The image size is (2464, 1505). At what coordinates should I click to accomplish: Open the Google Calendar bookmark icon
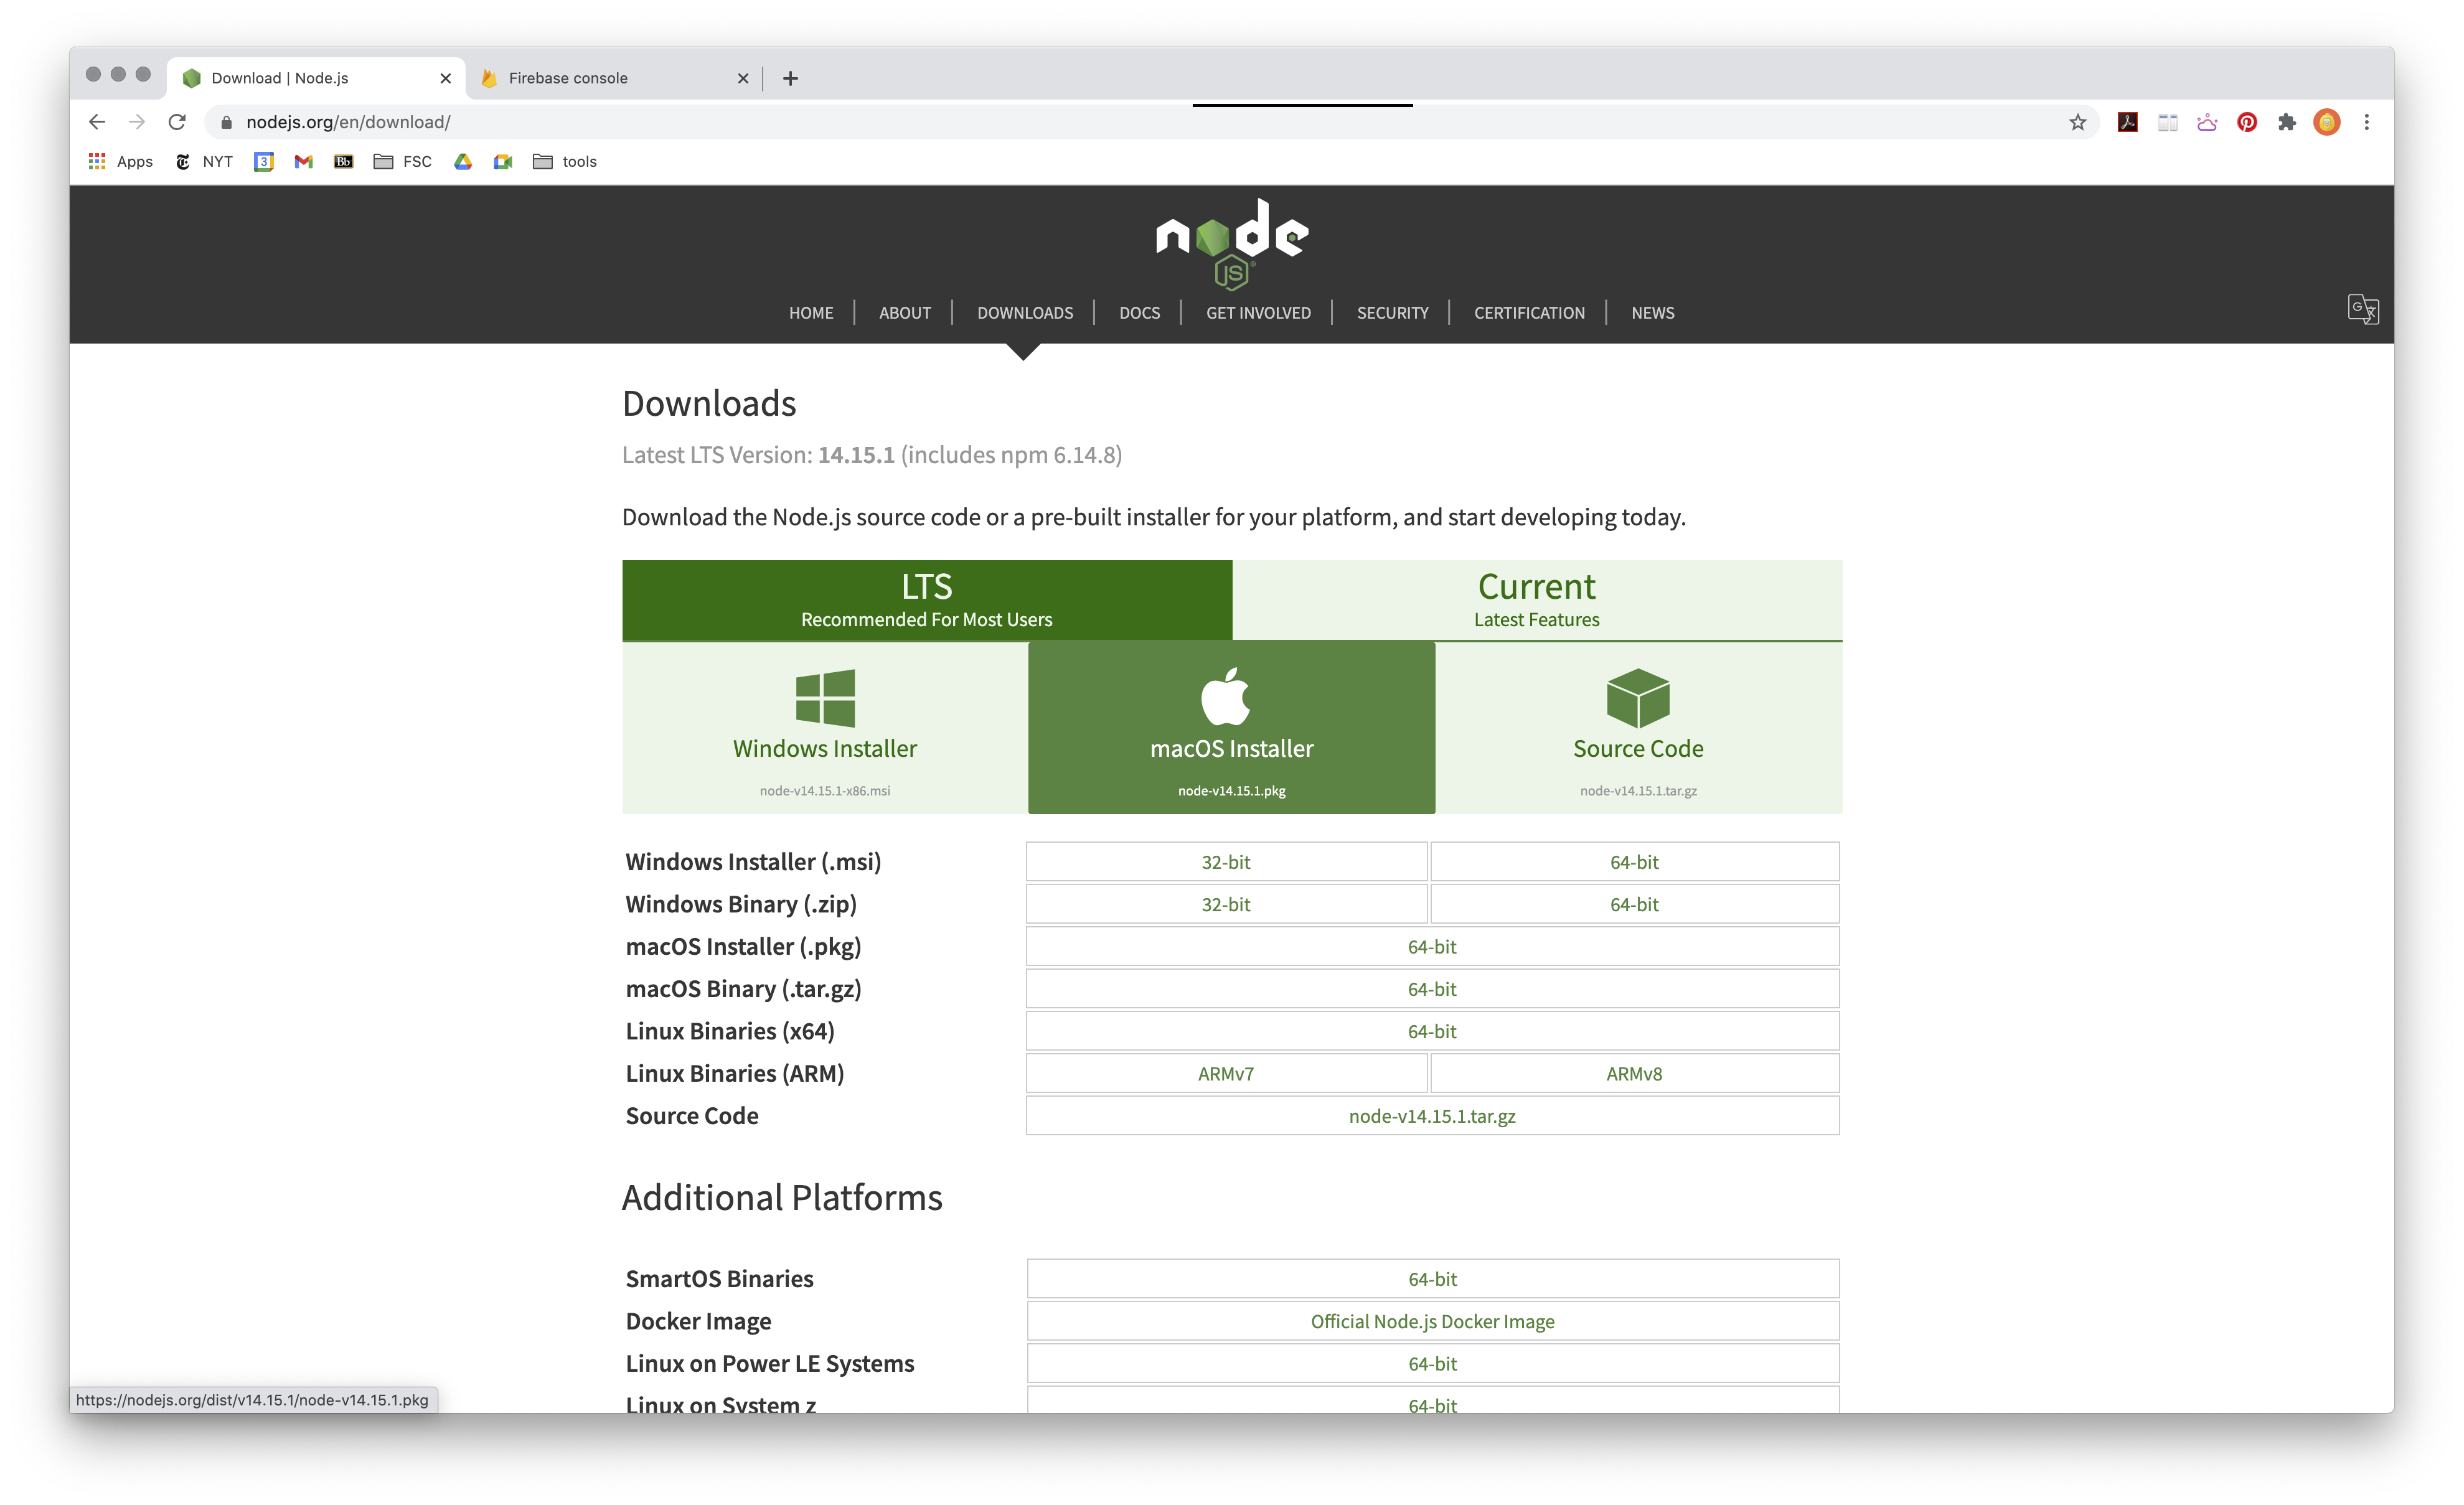click(264, 161)
